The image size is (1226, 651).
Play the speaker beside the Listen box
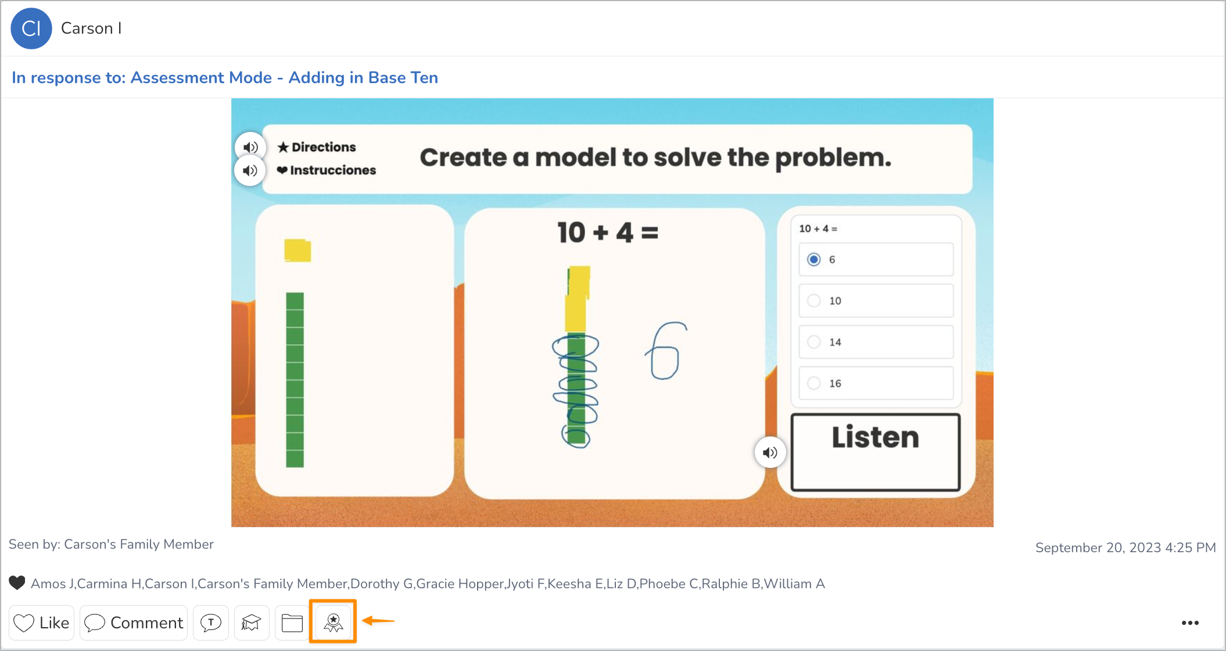click(770, 452)
